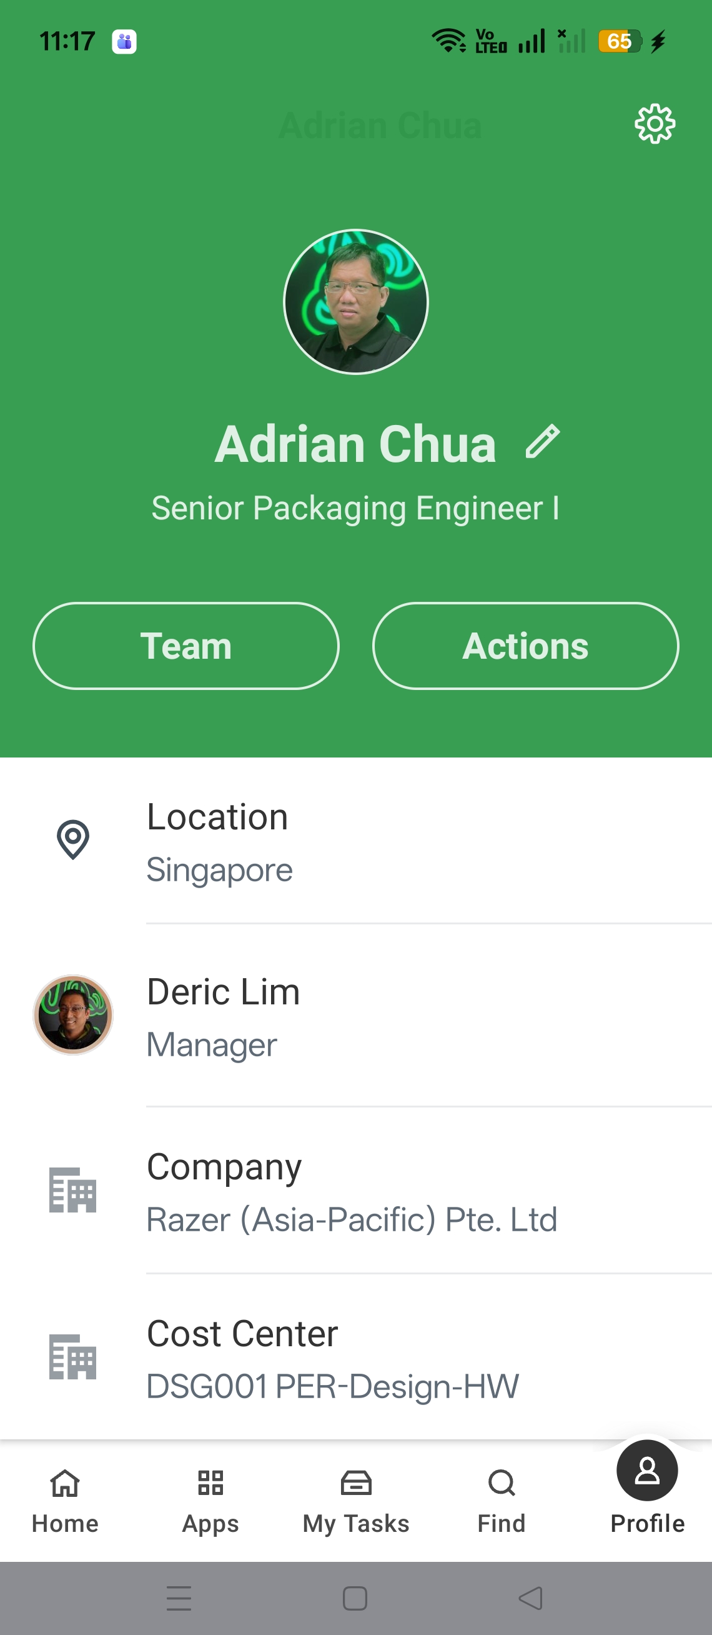Viewport: 712px width, 1635px height.
Task: Tap the My Tasks inbox icon
Action: [357, 1483]
